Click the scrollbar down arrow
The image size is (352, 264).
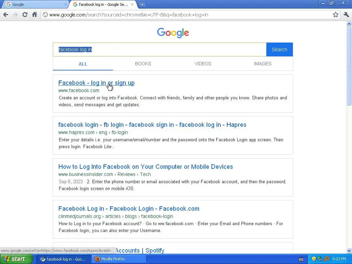(349, 251)
